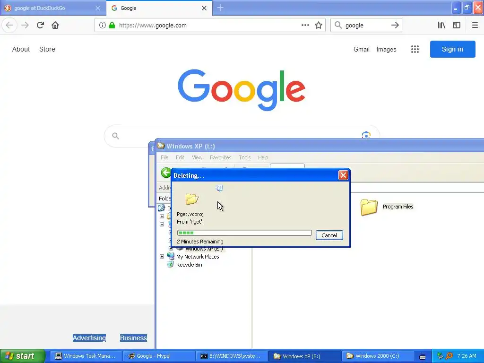Open the page actions three-dot menu

pyautogui.click(x=305, y=26)
